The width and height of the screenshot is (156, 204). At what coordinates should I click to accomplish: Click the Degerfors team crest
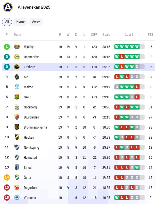(17, 188)
